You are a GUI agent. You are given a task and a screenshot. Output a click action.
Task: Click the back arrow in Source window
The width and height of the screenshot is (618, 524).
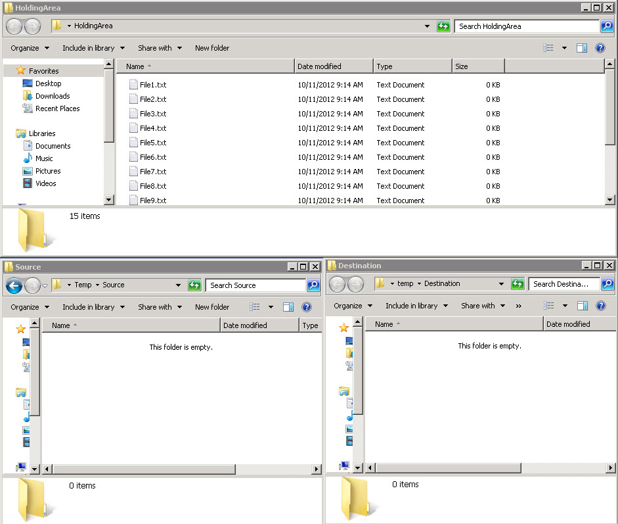point(14,285)
